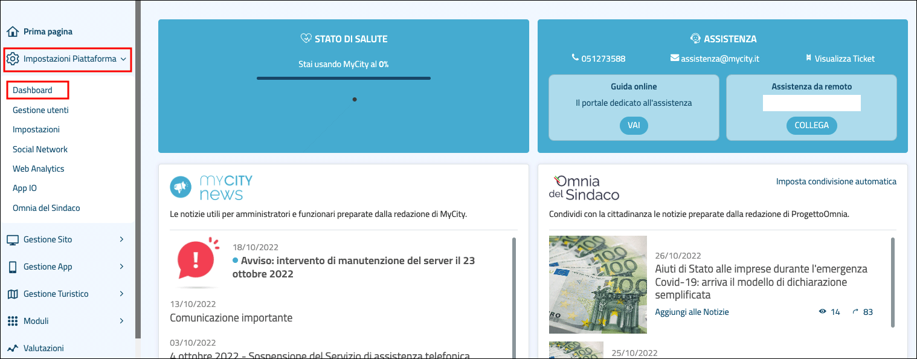Click the Aggiungi alle Notizie link
Viewport: 917px width, 359px height.
[x=692, y=312]
